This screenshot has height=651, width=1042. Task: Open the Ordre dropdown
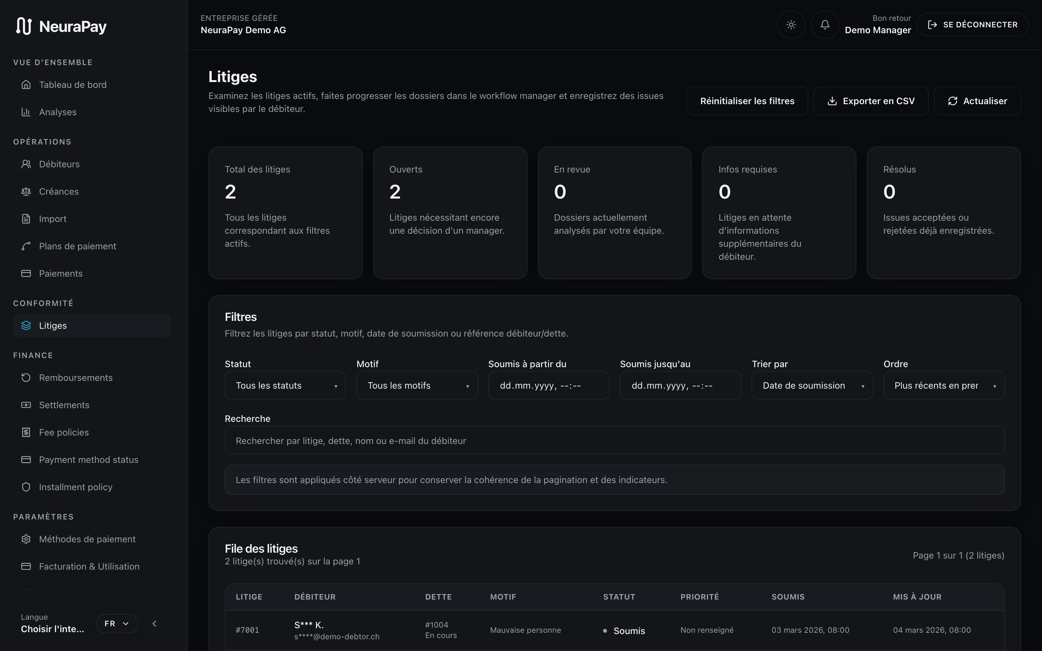coord(944,385)
